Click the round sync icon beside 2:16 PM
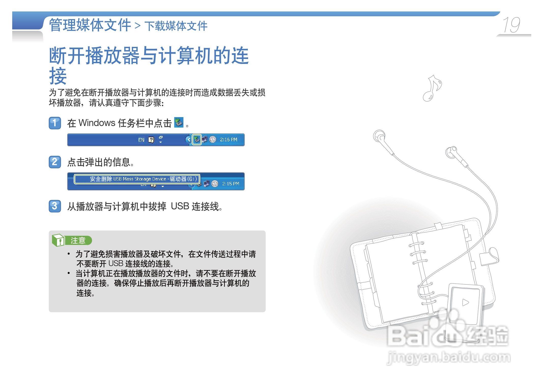This screenshot has height=388, width=544. (x=213, y=140)
